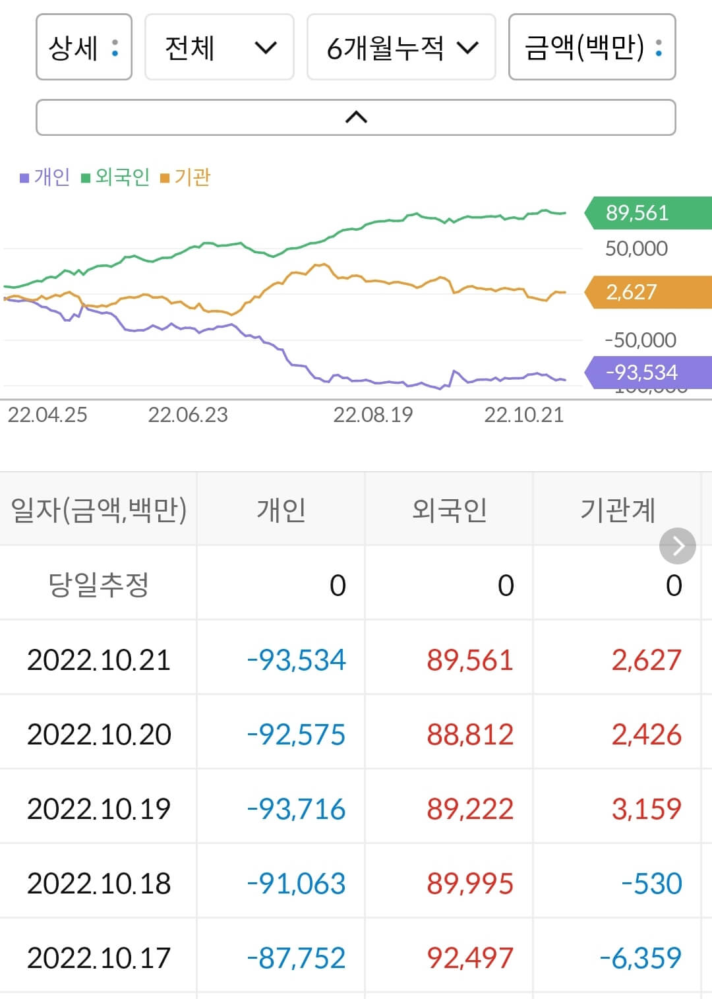Click the purple 개인 legend marker
The height and width of the screenshot is (999, 712).
coord(24,177)
